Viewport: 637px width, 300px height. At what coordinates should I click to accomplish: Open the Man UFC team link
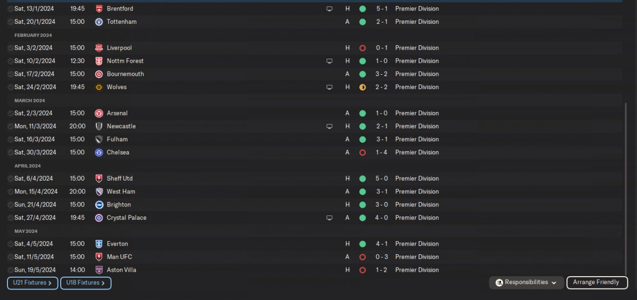coord(119,257)
